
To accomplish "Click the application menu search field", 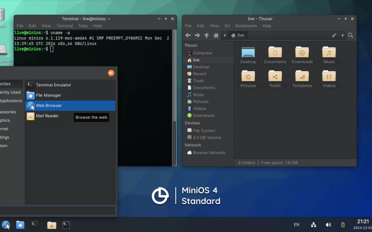I will 58,211.
